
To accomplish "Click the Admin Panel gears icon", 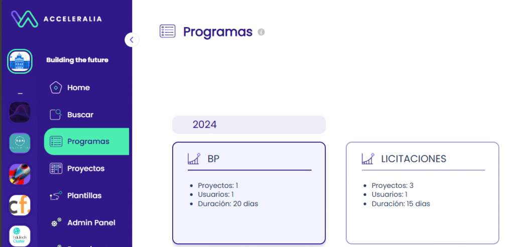I will (56, 222).
